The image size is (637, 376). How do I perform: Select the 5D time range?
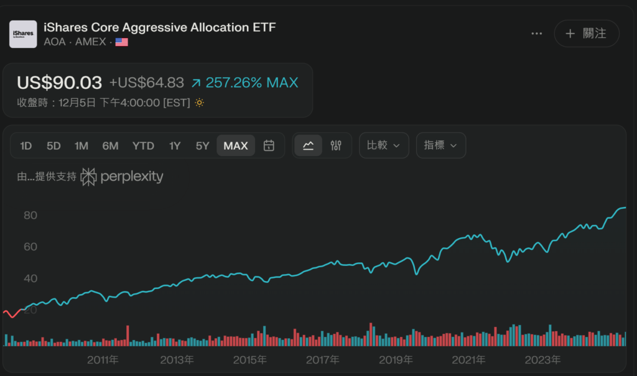53,146
